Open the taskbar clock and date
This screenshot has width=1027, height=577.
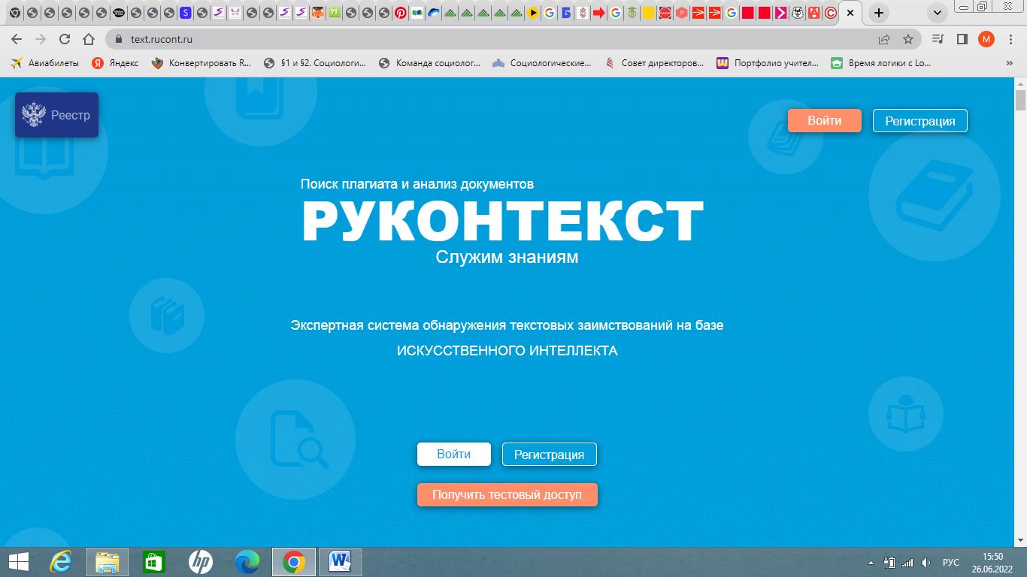(992, 563)
